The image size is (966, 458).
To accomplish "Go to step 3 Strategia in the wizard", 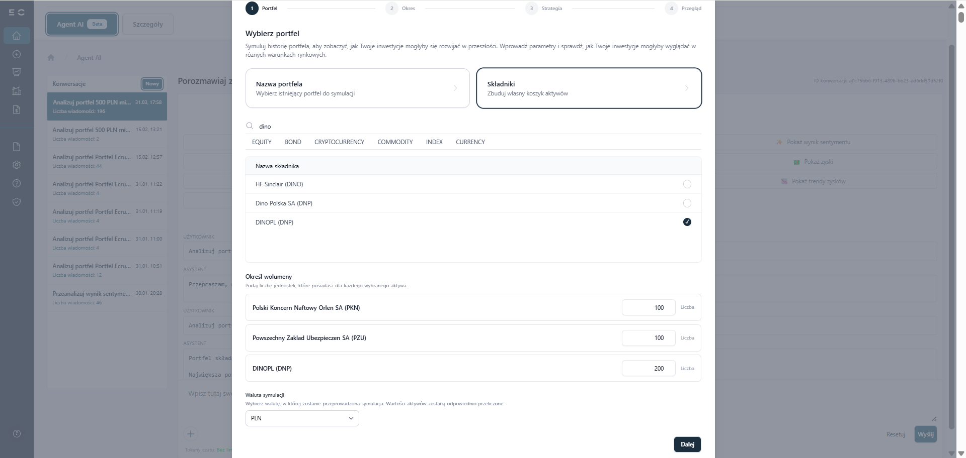I will pos(544,9).
